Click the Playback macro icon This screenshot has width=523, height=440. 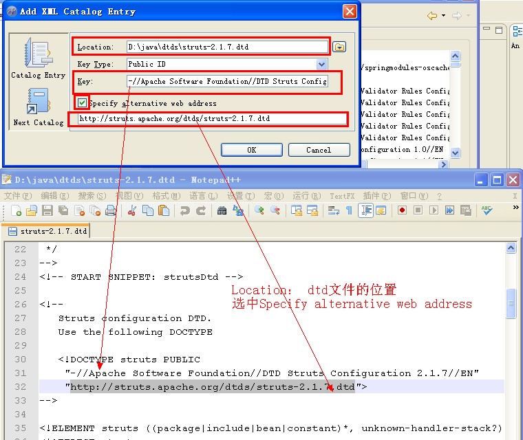tap(434, 210)
